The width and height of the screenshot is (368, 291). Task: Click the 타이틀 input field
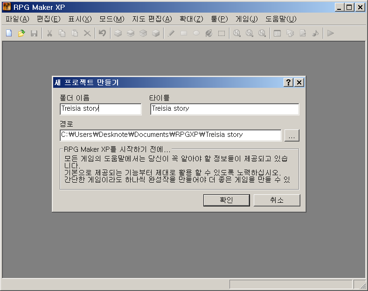(225, 109)
